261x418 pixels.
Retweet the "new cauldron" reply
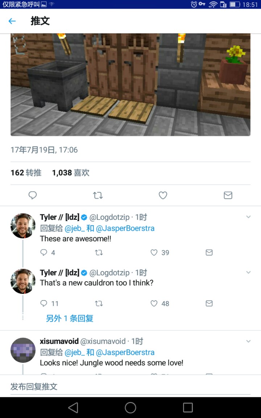[x=99, y=303]
